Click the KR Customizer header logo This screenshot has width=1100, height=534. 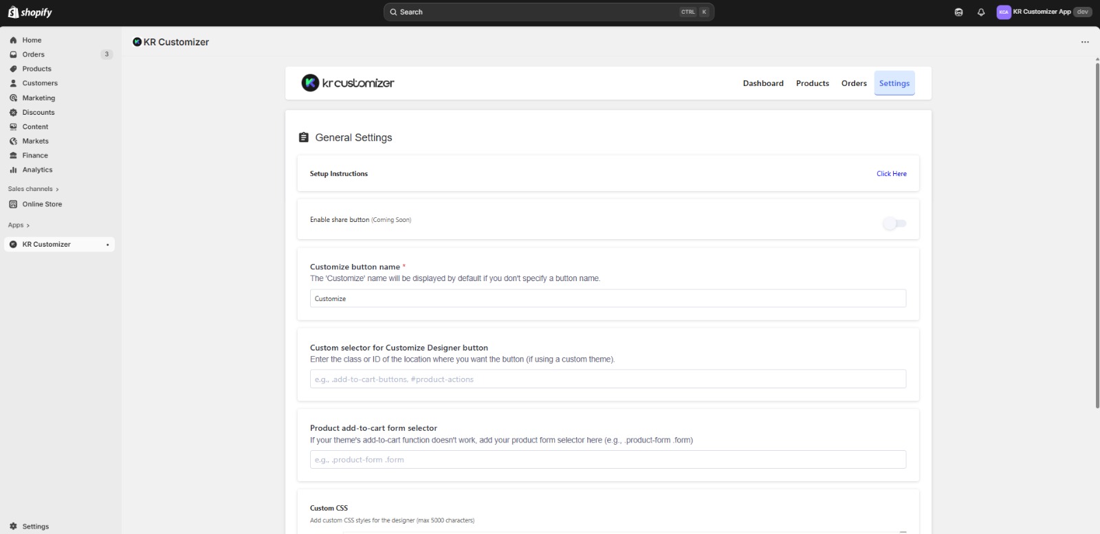pos(348,83)
